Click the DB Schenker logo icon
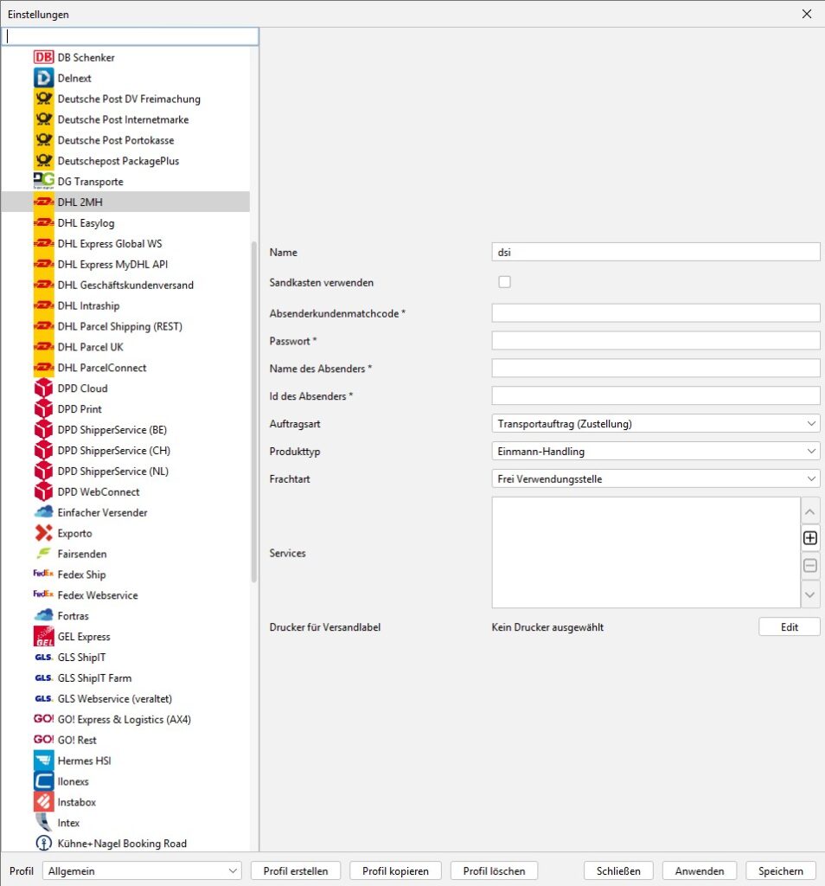 click(43, 57)
